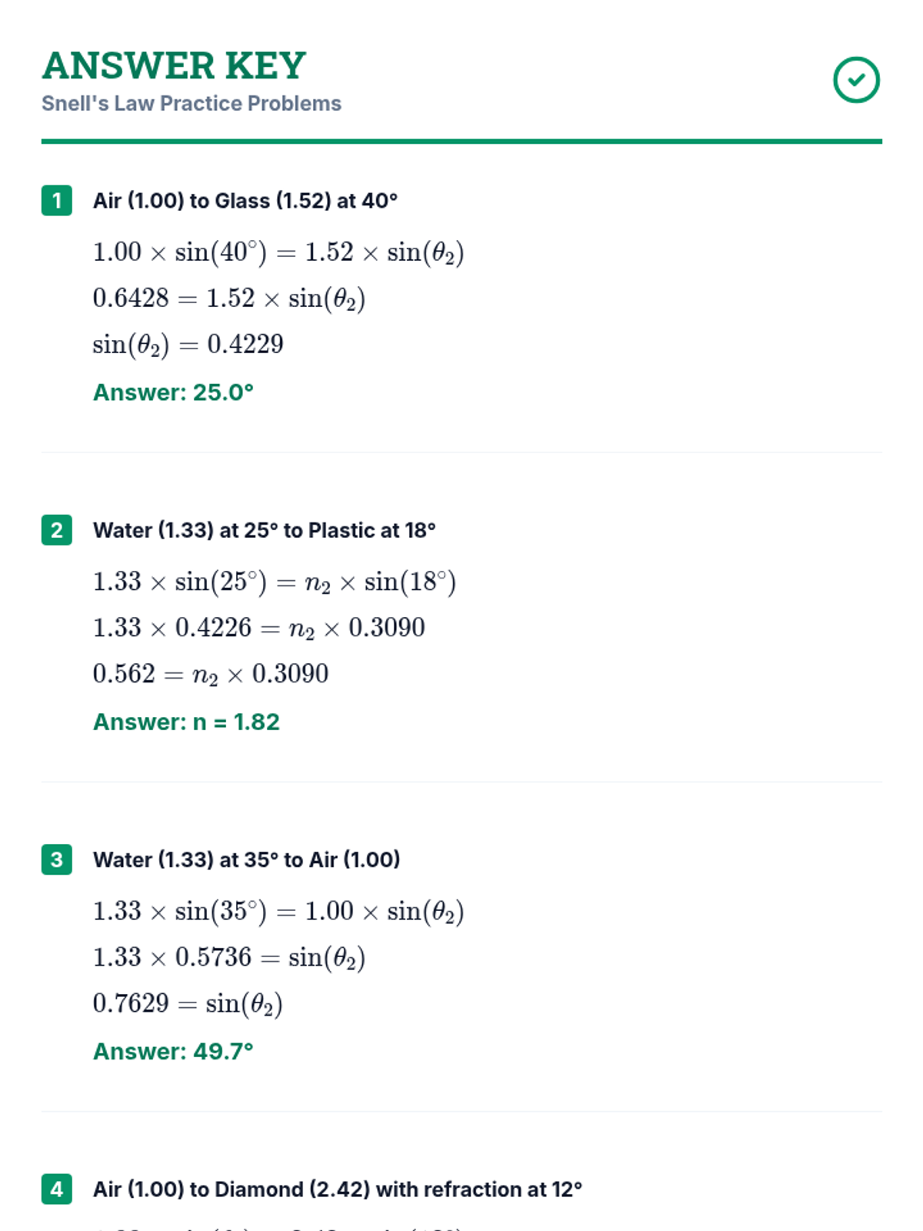Image resolution: width=923 pixels, height=1231 pixels.
Task: Click the equation 1.33 × 0.5736 = sin(θ₂)
Action: 229,957
